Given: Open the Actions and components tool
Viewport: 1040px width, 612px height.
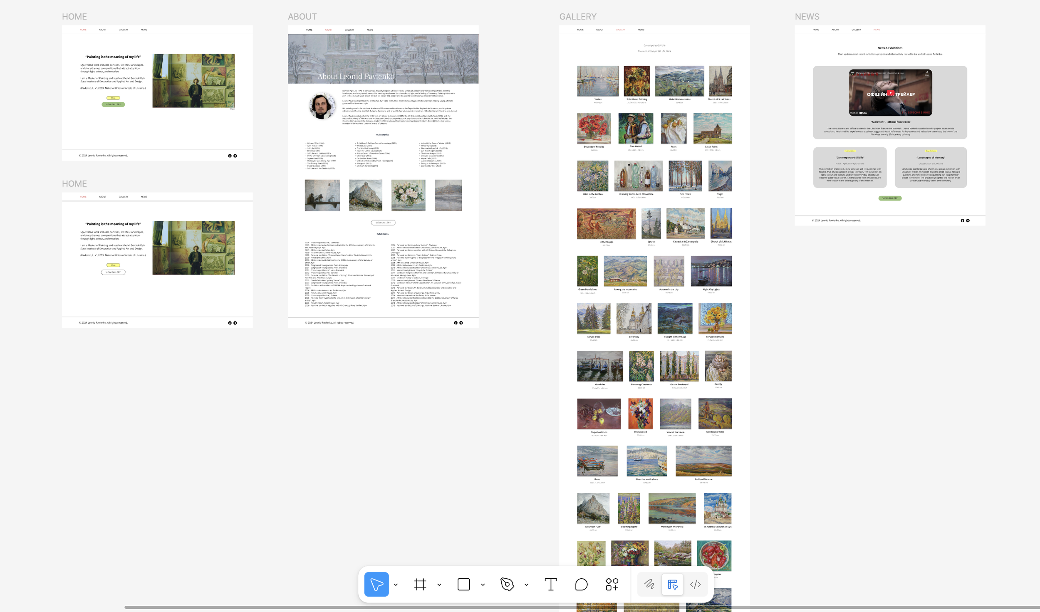Looking at the screenshot, I should 612,584.
